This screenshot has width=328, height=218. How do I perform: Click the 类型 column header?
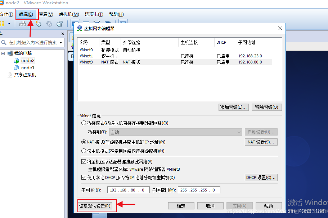[110, 43]
